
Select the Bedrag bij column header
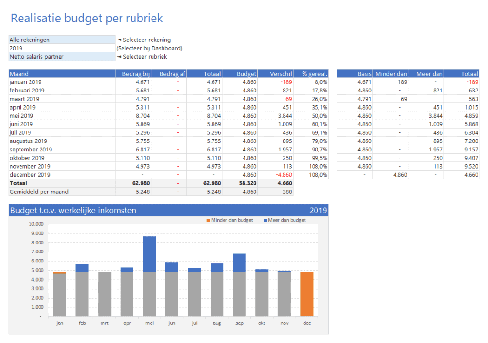click(x=133, y=74)
